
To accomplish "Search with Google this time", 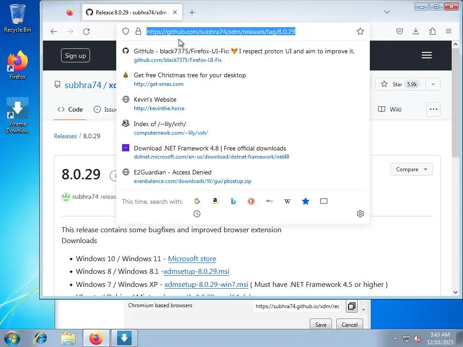I will click(x=197, y=201).
